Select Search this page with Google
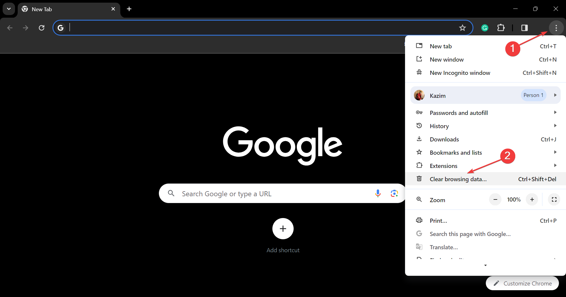Screen dimensions: 566x297 tap(486, 234)
